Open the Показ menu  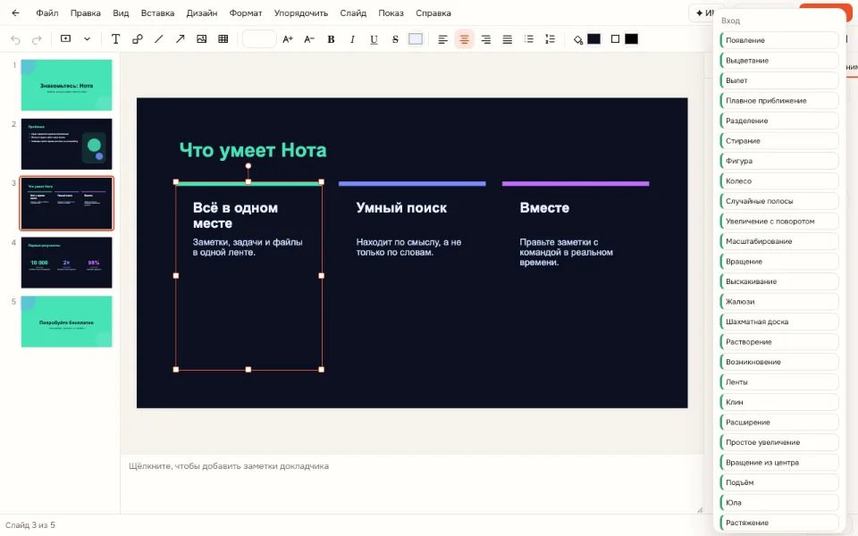(x=391, y=13)
